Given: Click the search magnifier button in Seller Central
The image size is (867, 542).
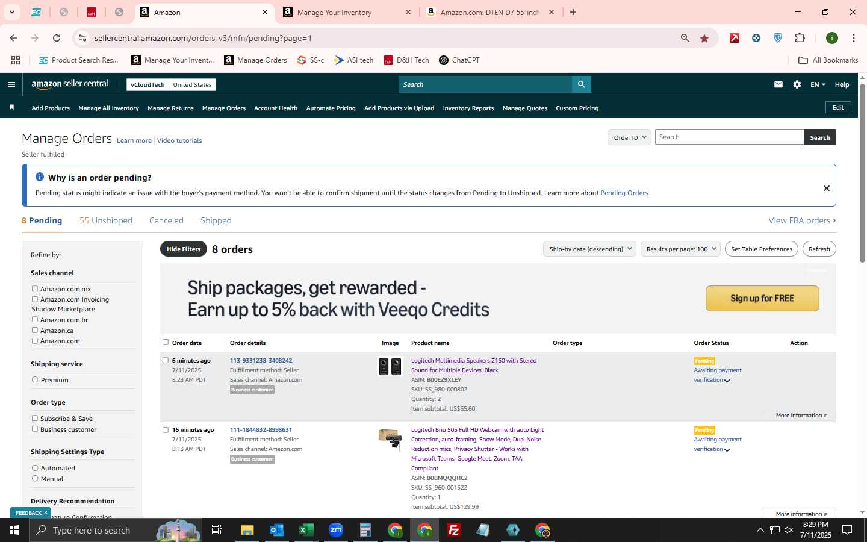Looking at the screenshot, I should (581, 84).
